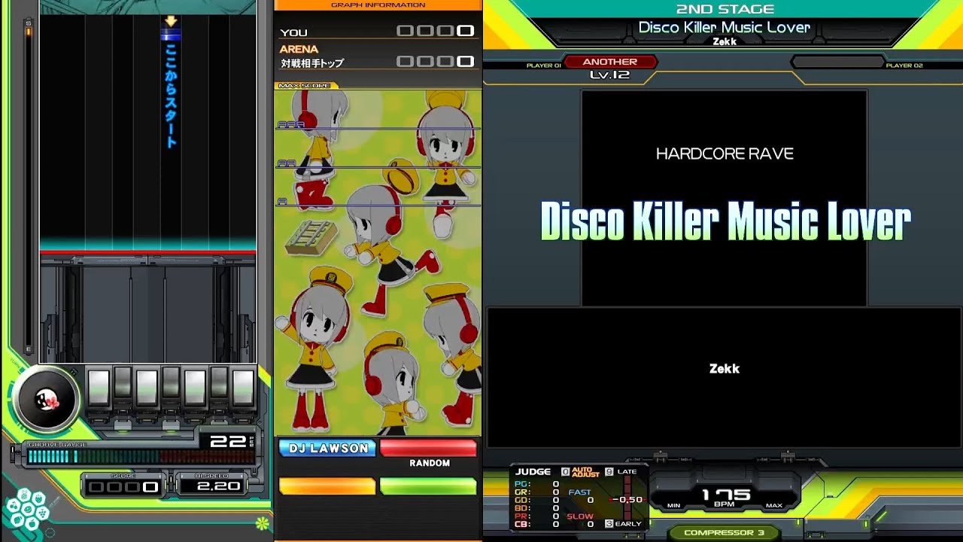Click the HARDCORE RAVE genre text

(x=725, y=154)
